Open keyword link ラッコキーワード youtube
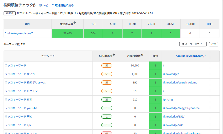Viewport: 223px width, 134px height. click(x=21, y=108)
